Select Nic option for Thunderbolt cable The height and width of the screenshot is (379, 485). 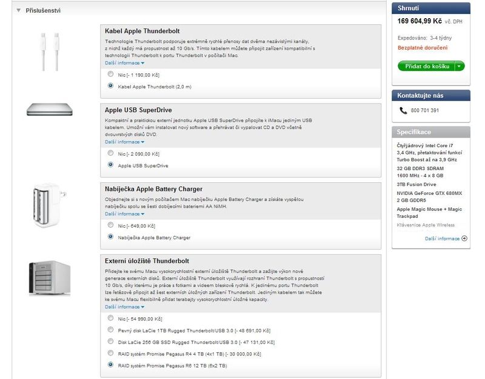click(110, 74)
